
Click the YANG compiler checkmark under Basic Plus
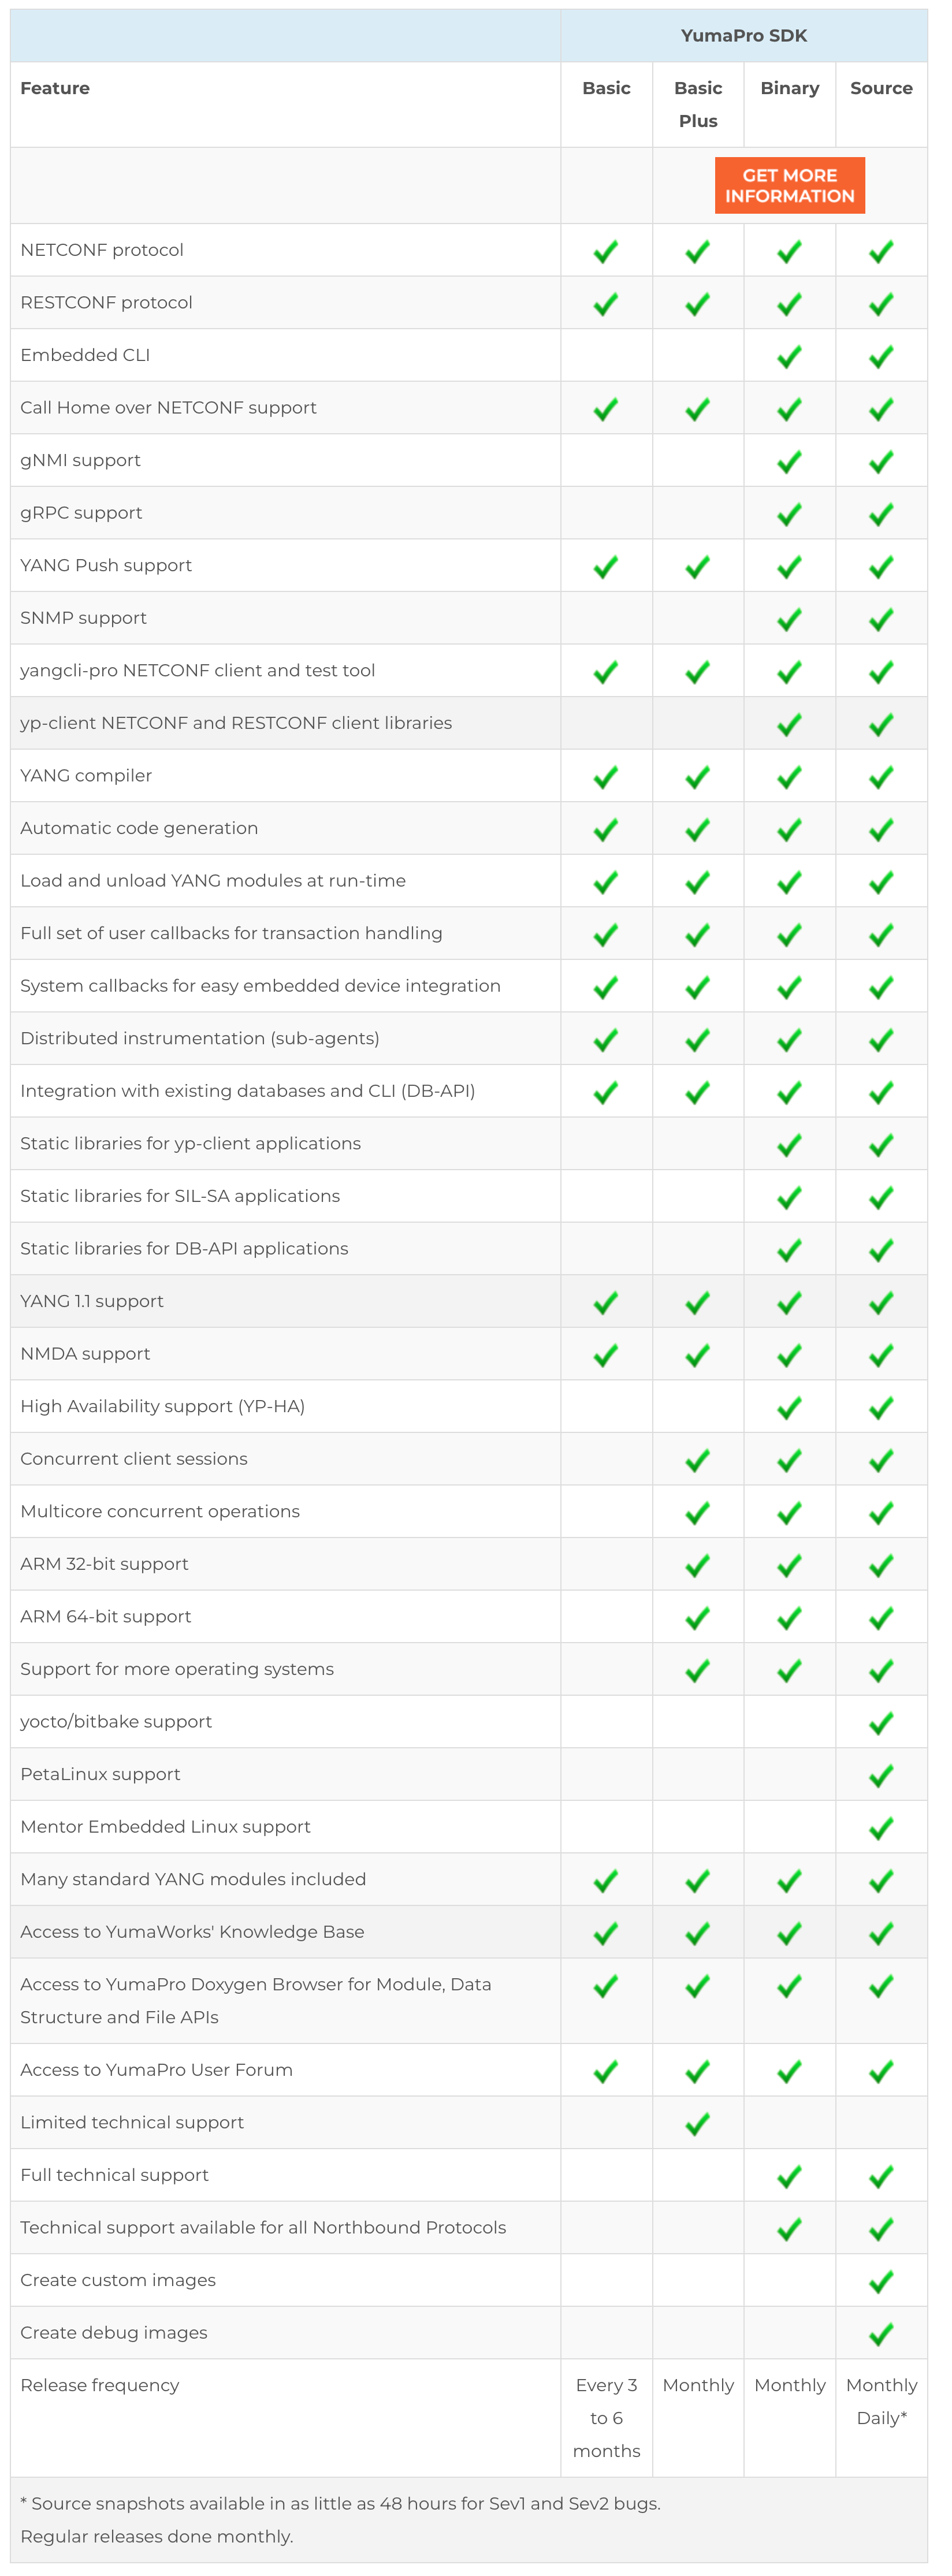697,776
